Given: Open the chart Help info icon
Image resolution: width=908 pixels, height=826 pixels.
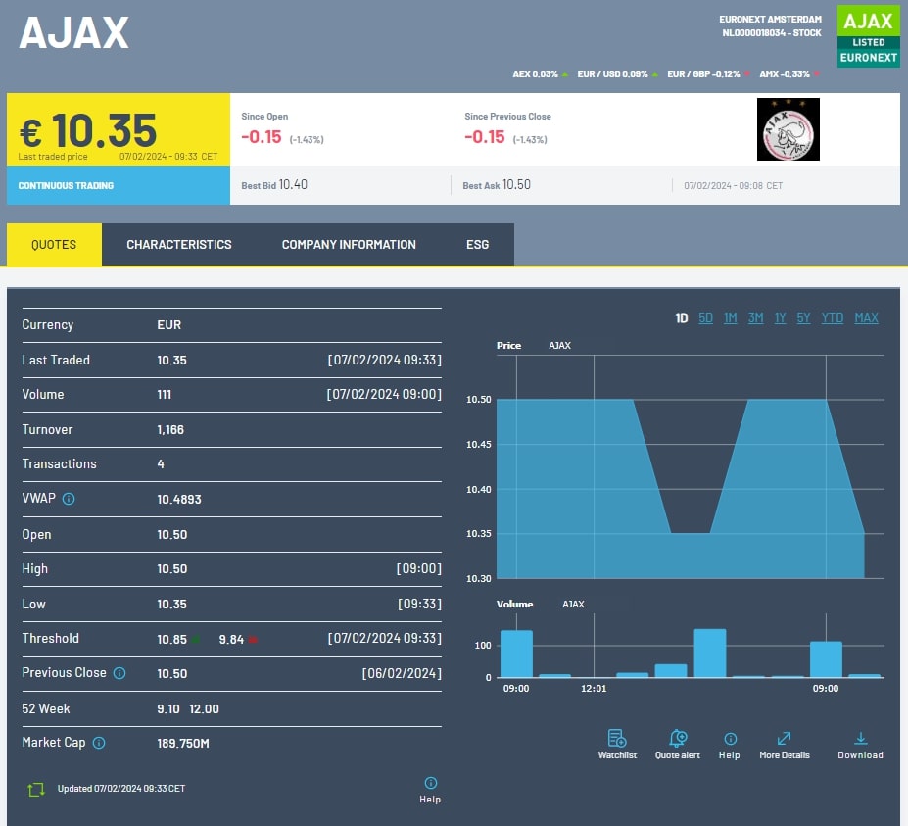Looking at the screenshot, I should [731, 739].
